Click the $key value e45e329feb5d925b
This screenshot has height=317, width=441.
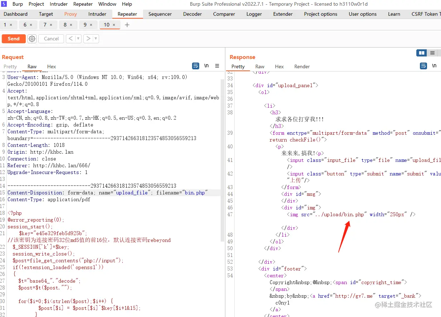click(x=59, y=233)
